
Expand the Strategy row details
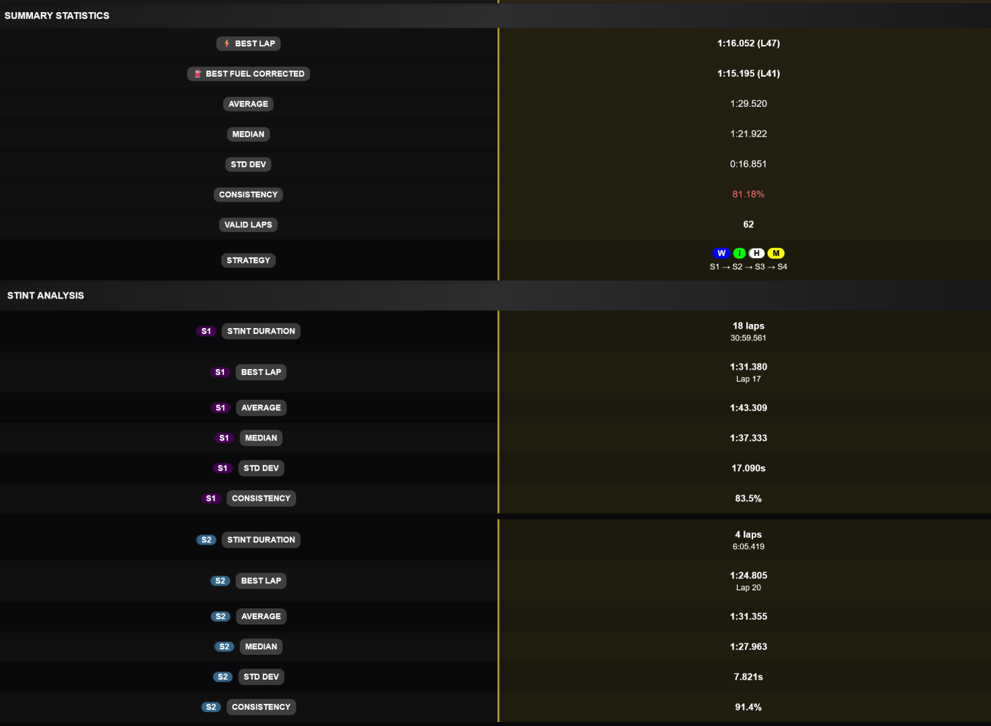248,260
